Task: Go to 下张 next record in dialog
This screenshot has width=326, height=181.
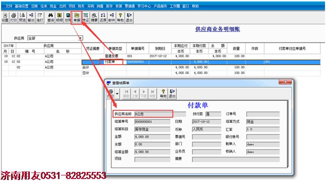Action: click(144, 94)
